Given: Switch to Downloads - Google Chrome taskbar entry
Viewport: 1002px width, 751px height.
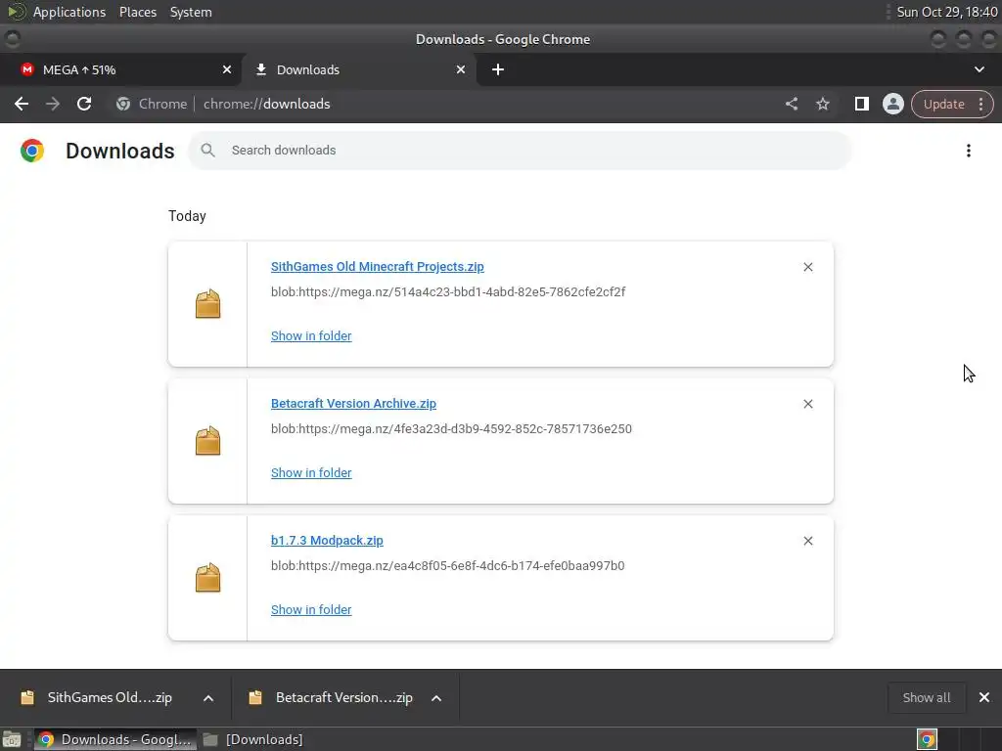Looking at the screenshot, I should [x=115, y=739].
